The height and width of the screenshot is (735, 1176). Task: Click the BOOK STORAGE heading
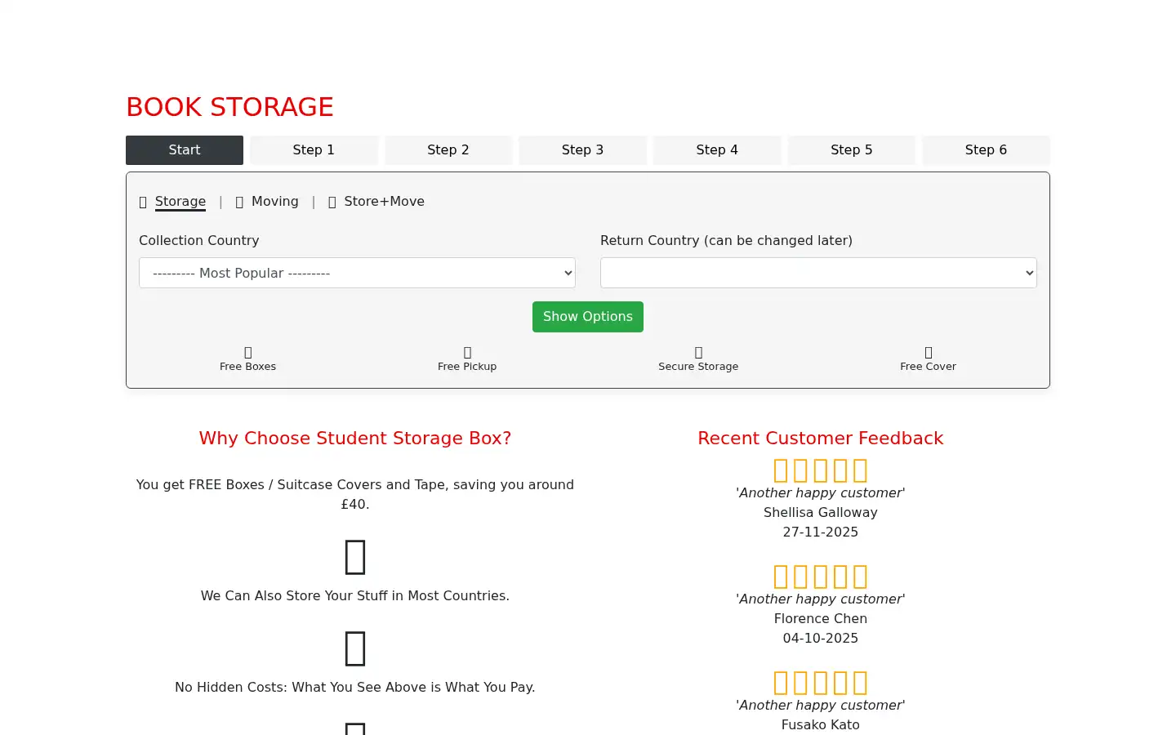229,107
